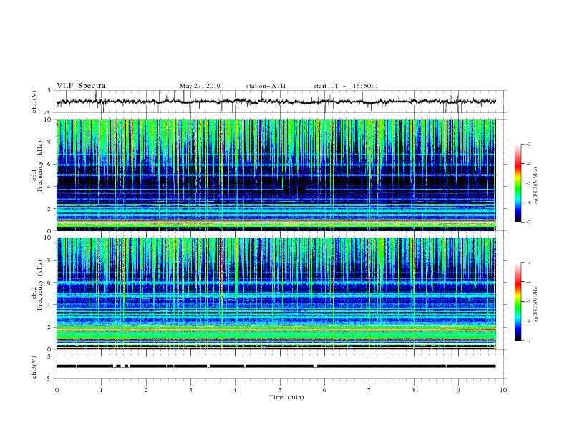
Task: Click time axis tick label '10'
Action: click(x=503, y=390)
